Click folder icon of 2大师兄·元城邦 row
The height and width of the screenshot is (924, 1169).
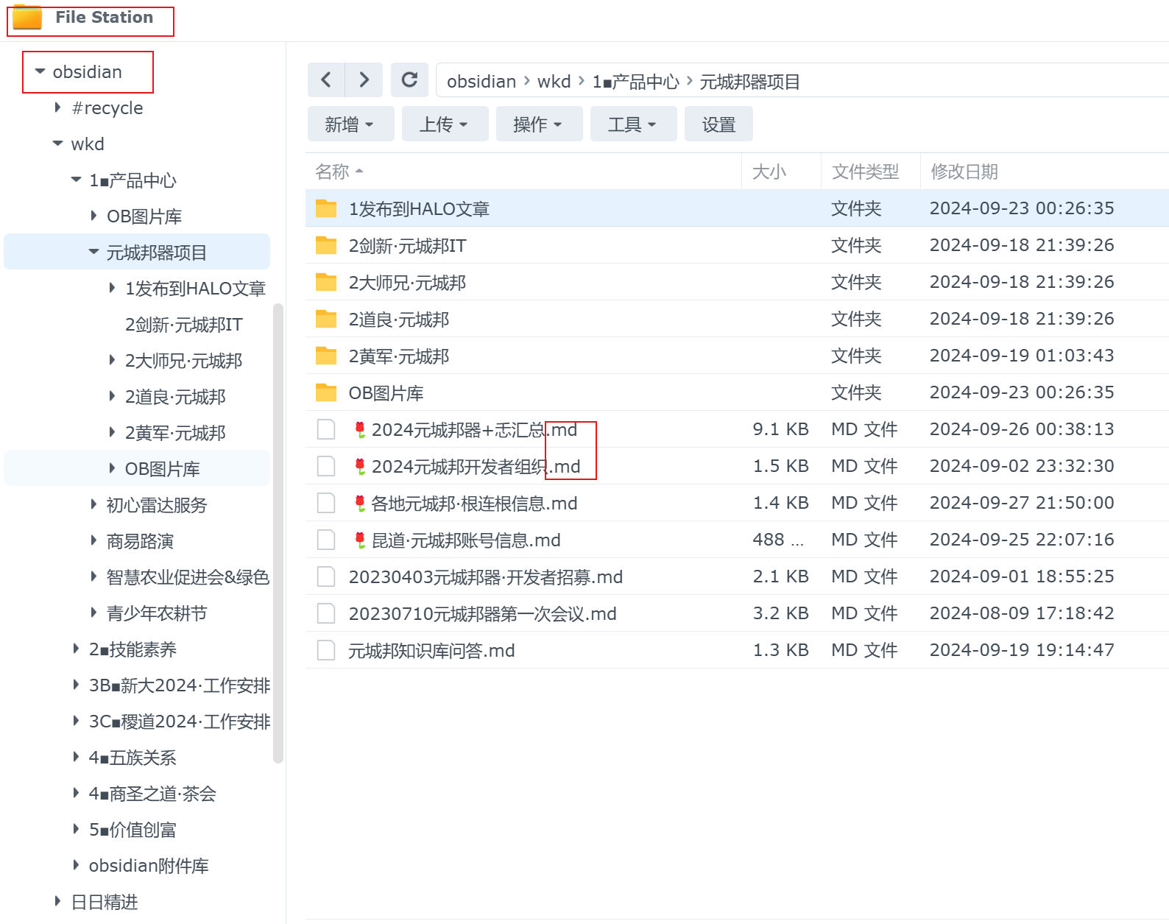(326, 282)
